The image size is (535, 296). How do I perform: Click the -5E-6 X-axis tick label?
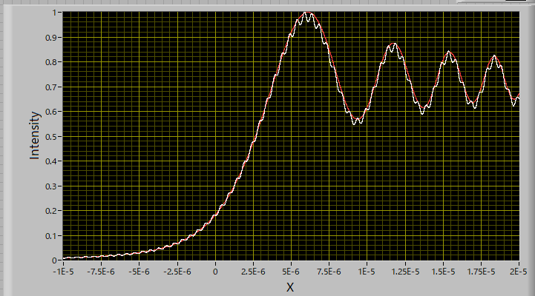point(140,272)
